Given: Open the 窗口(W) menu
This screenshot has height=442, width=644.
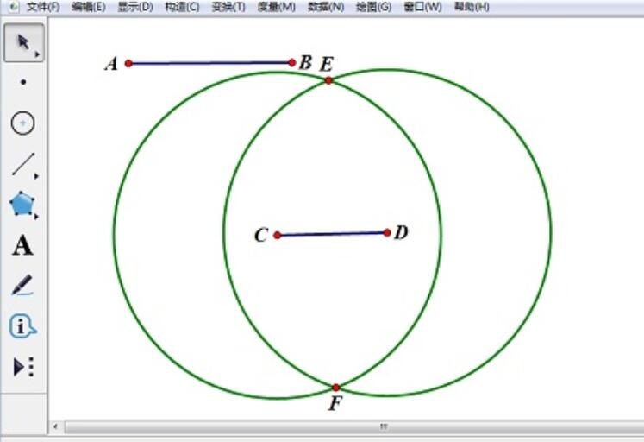Looking at the screenshot, I should click(x=422, y=7).
